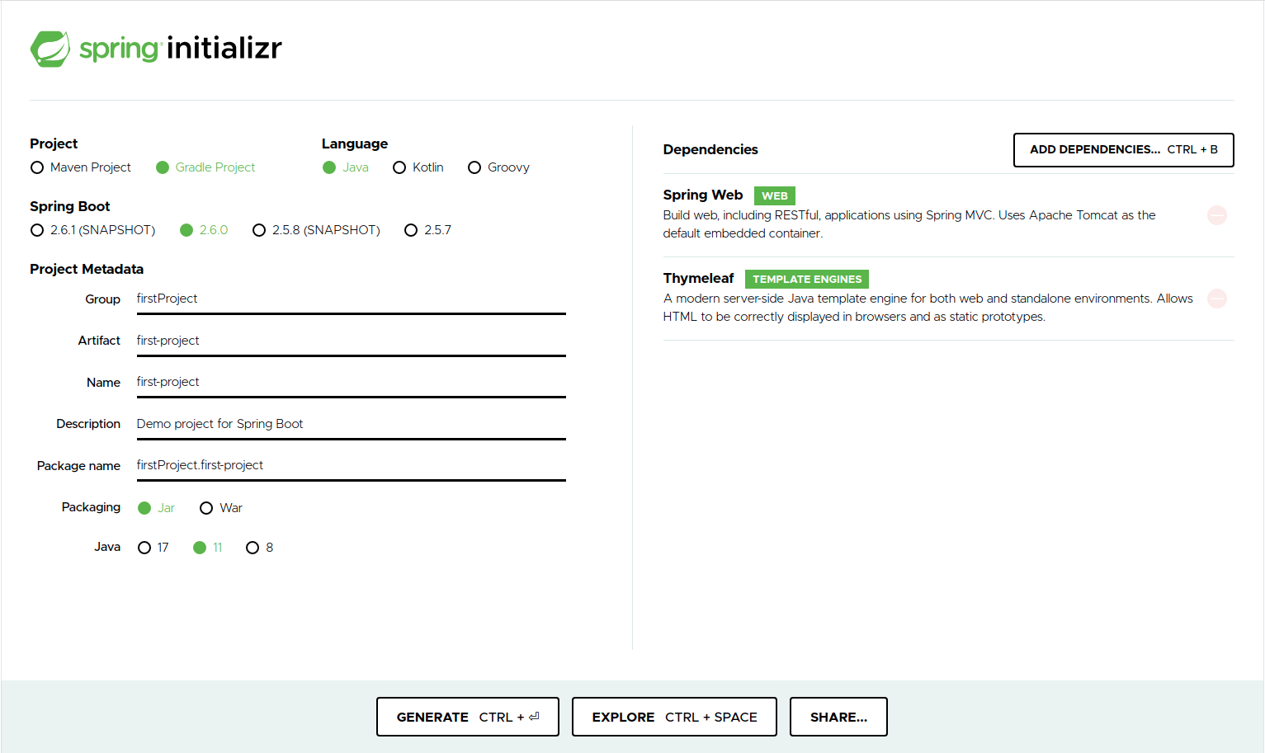The width and height of the screenshot is (1265, 753).
Task: Select Spring Boot 2.6.1 (SNAPSHOT)
Action: click(92, 230)
